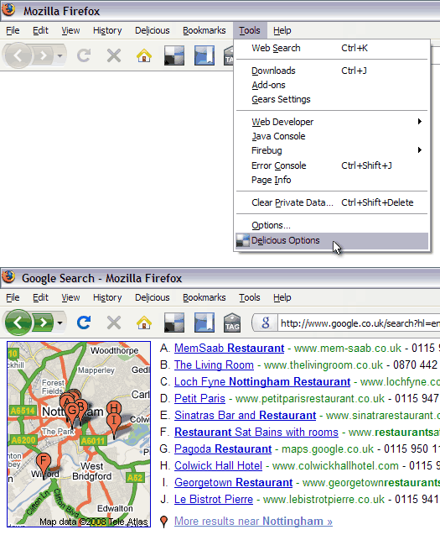The width and height of the screenshot is (440, 535).
Task: Click map marker I on the map
Action: (x=114, y=422)
